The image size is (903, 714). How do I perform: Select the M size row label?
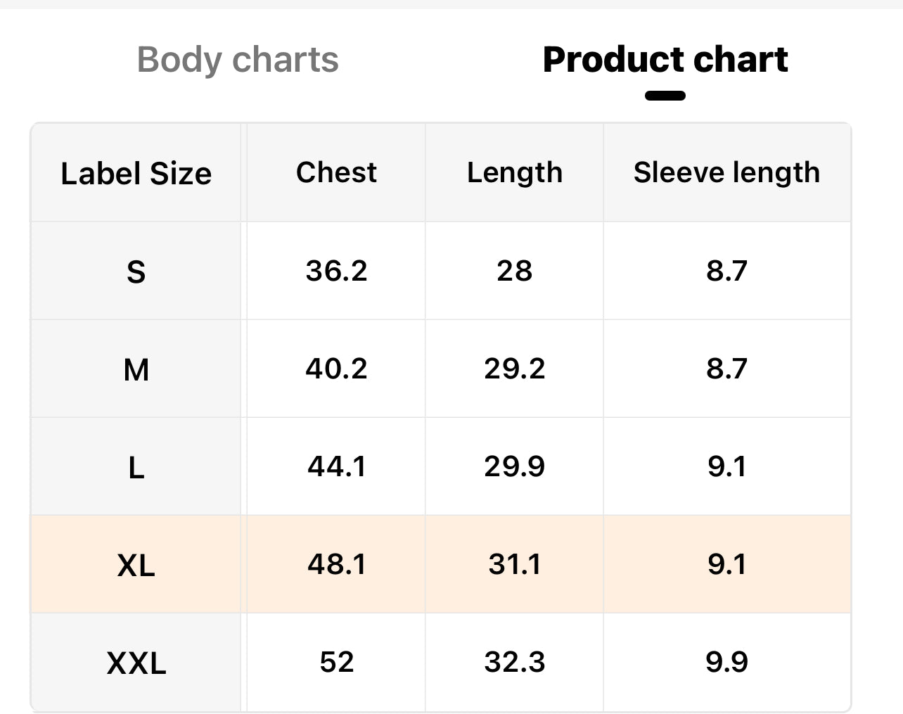pos(136,369)
